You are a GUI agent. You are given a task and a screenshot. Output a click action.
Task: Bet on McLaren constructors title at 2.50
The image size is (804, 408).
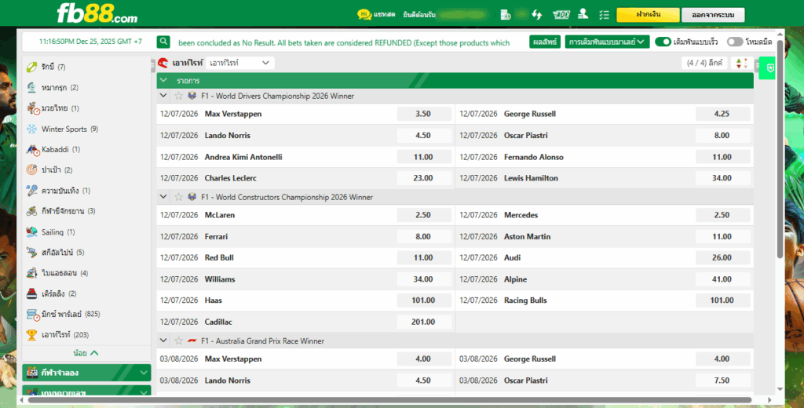(424, 215)
